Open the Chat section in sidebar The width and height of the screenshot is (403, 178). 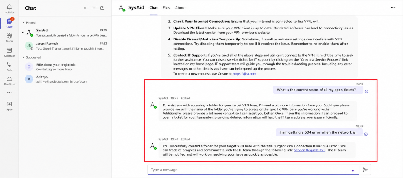[x=9, y=23]
